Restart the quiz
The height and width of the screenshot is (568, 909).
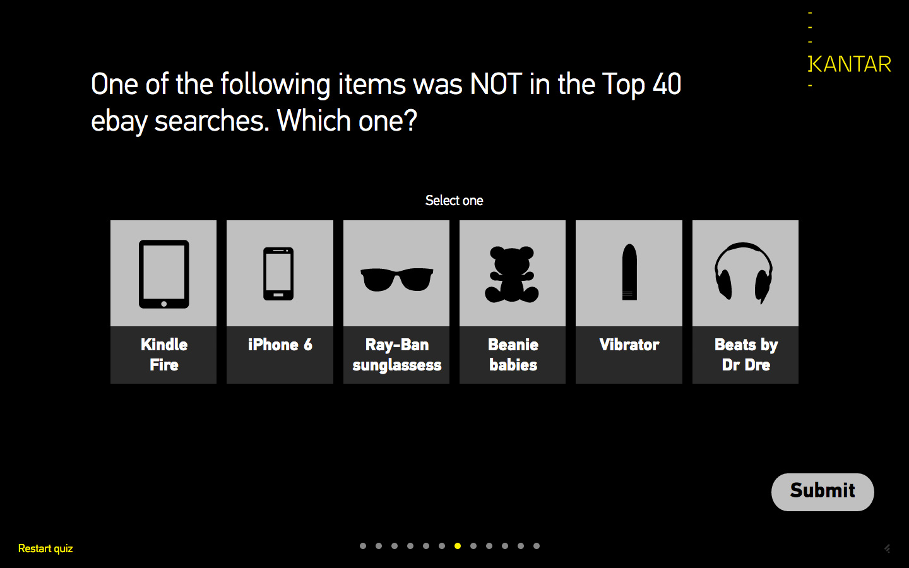coord(45,548)
